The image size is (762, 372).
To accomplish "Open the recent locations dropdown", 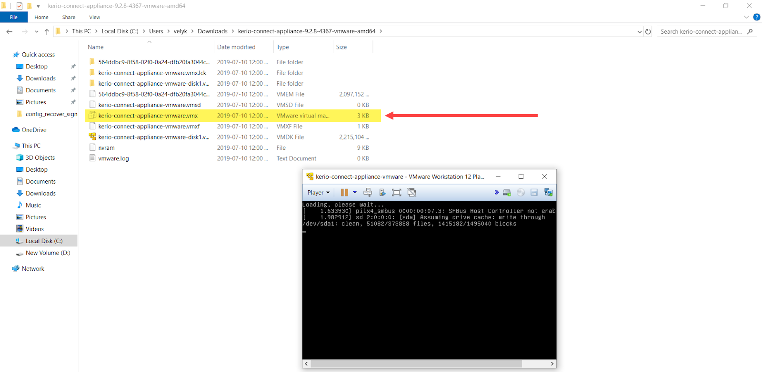I will (37, 31).
